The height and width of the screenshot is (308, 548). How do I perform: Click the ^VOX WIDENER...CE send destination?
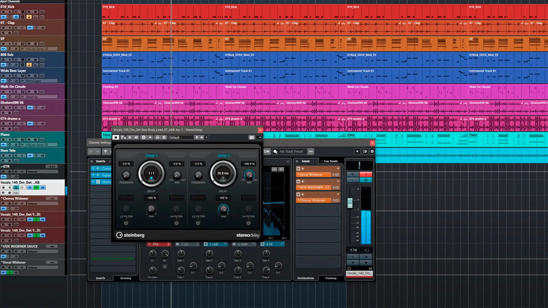[x=313, y=188]
